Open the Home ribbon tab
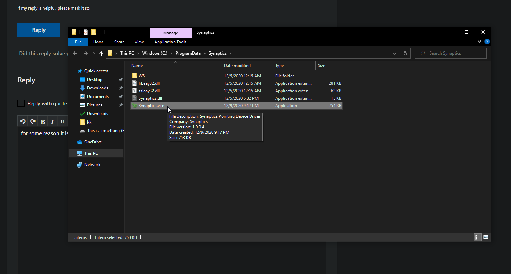Image resolution: width=511 pixels, height=274 pixels. tap(99, 42)
